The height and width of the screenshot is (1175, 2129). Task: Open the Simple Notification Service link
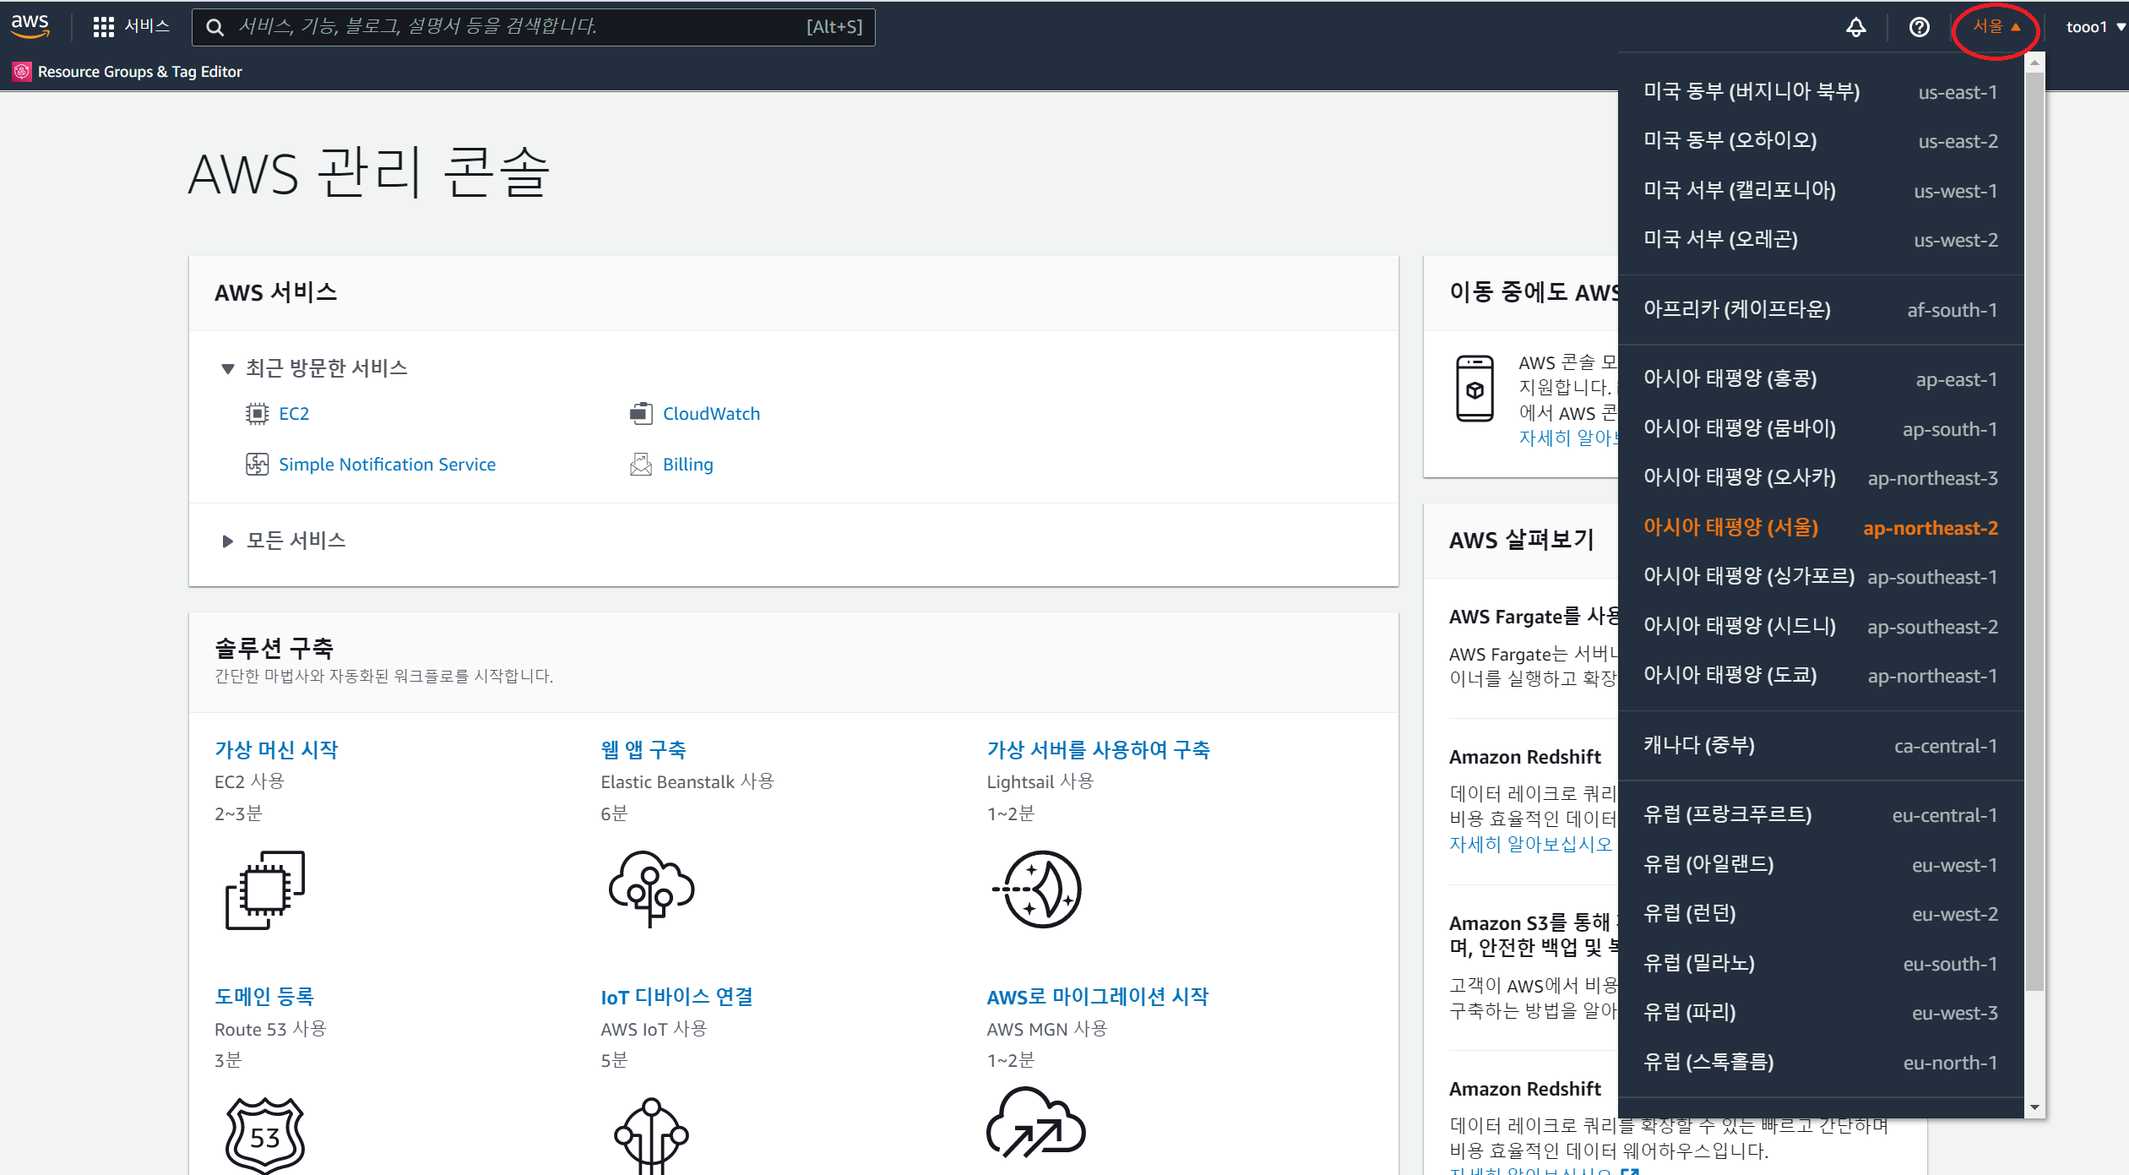[x=387, y=465]
